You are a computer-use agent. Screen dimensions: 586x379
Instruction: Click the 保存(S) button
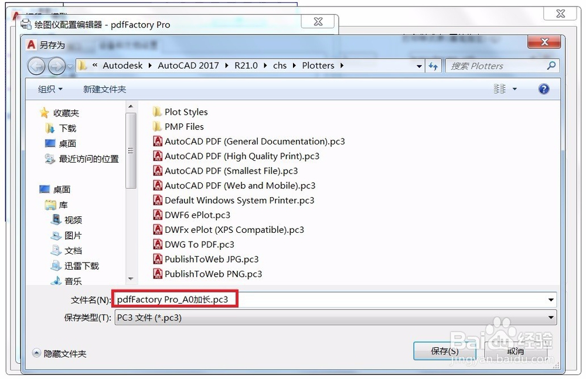point(444,351)
